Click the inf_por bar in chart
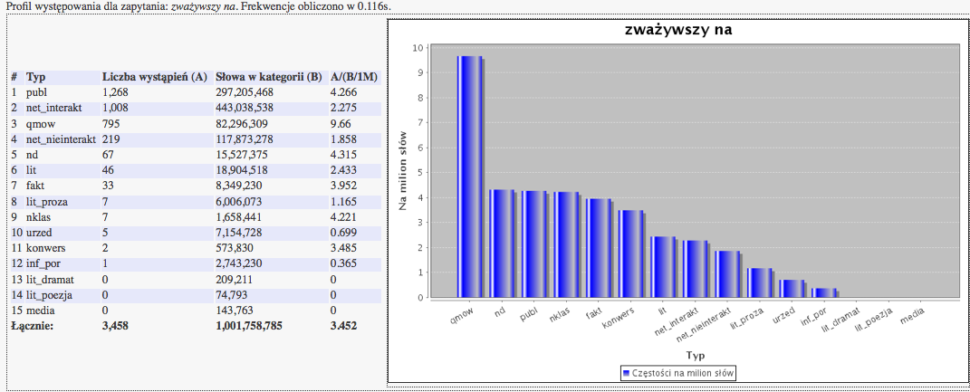The width and height of the screenshot is (970, 392). pos(824,292)
